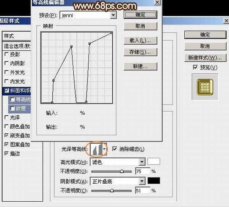This screenshot has width=229, height=207.
Task: Adjust the highlight opacity slider handle
Action: tap(122, 171)
